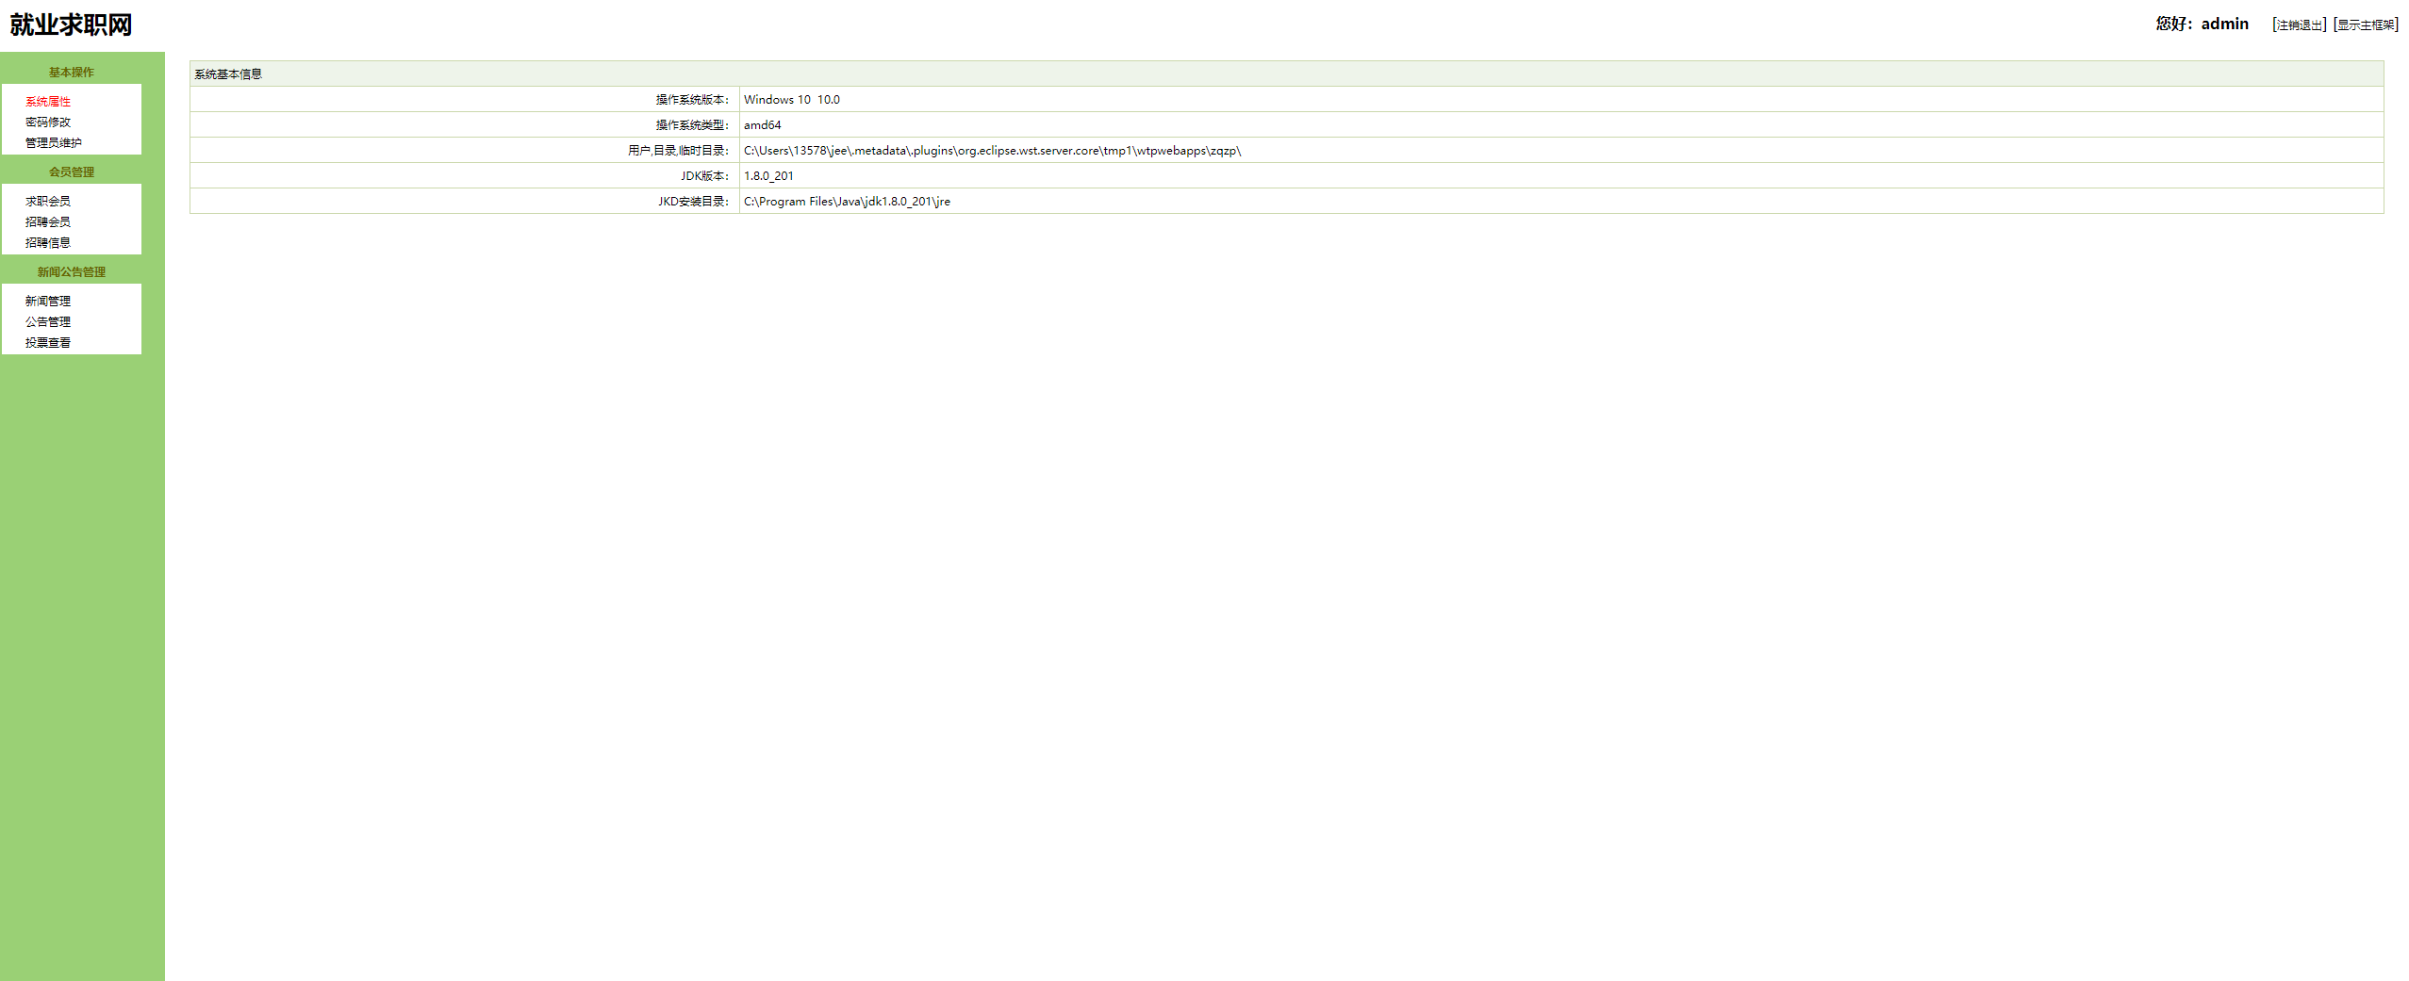Click the 就业求职网 site title
The height and width of the screenshot is (981, 2409).
(x=71, y=25)
